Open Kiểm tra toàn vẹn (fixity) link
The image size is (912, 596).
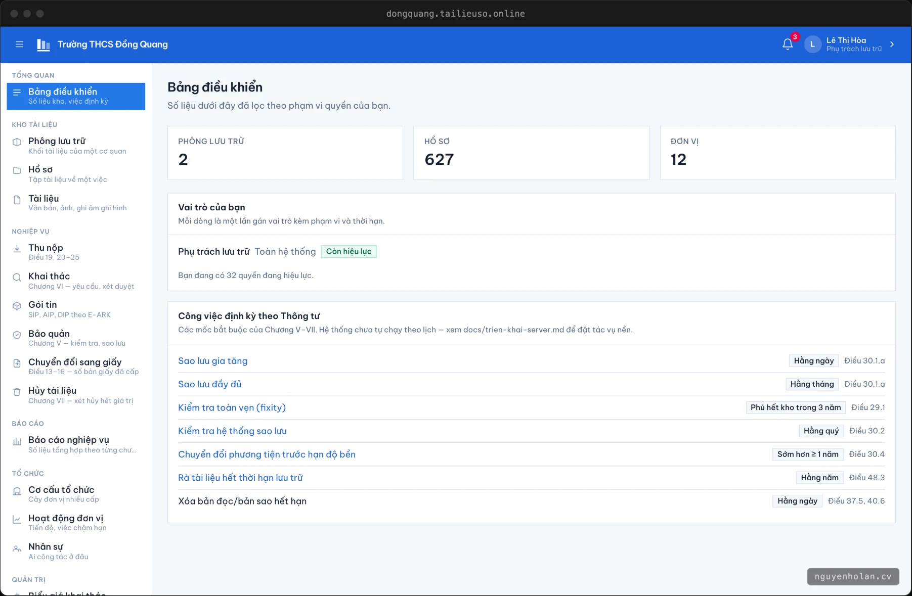coord(232,407)
